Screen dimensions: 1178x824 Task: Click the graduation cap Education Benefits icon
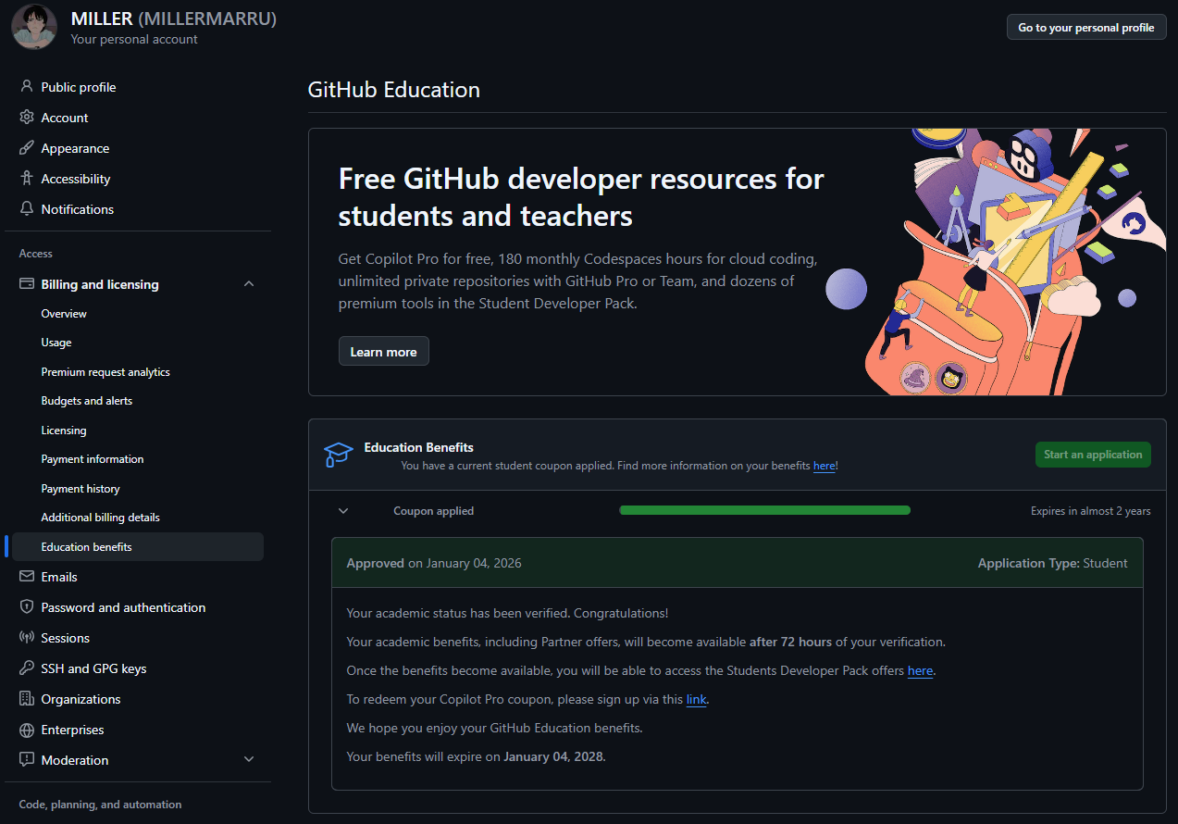(339, 455)
